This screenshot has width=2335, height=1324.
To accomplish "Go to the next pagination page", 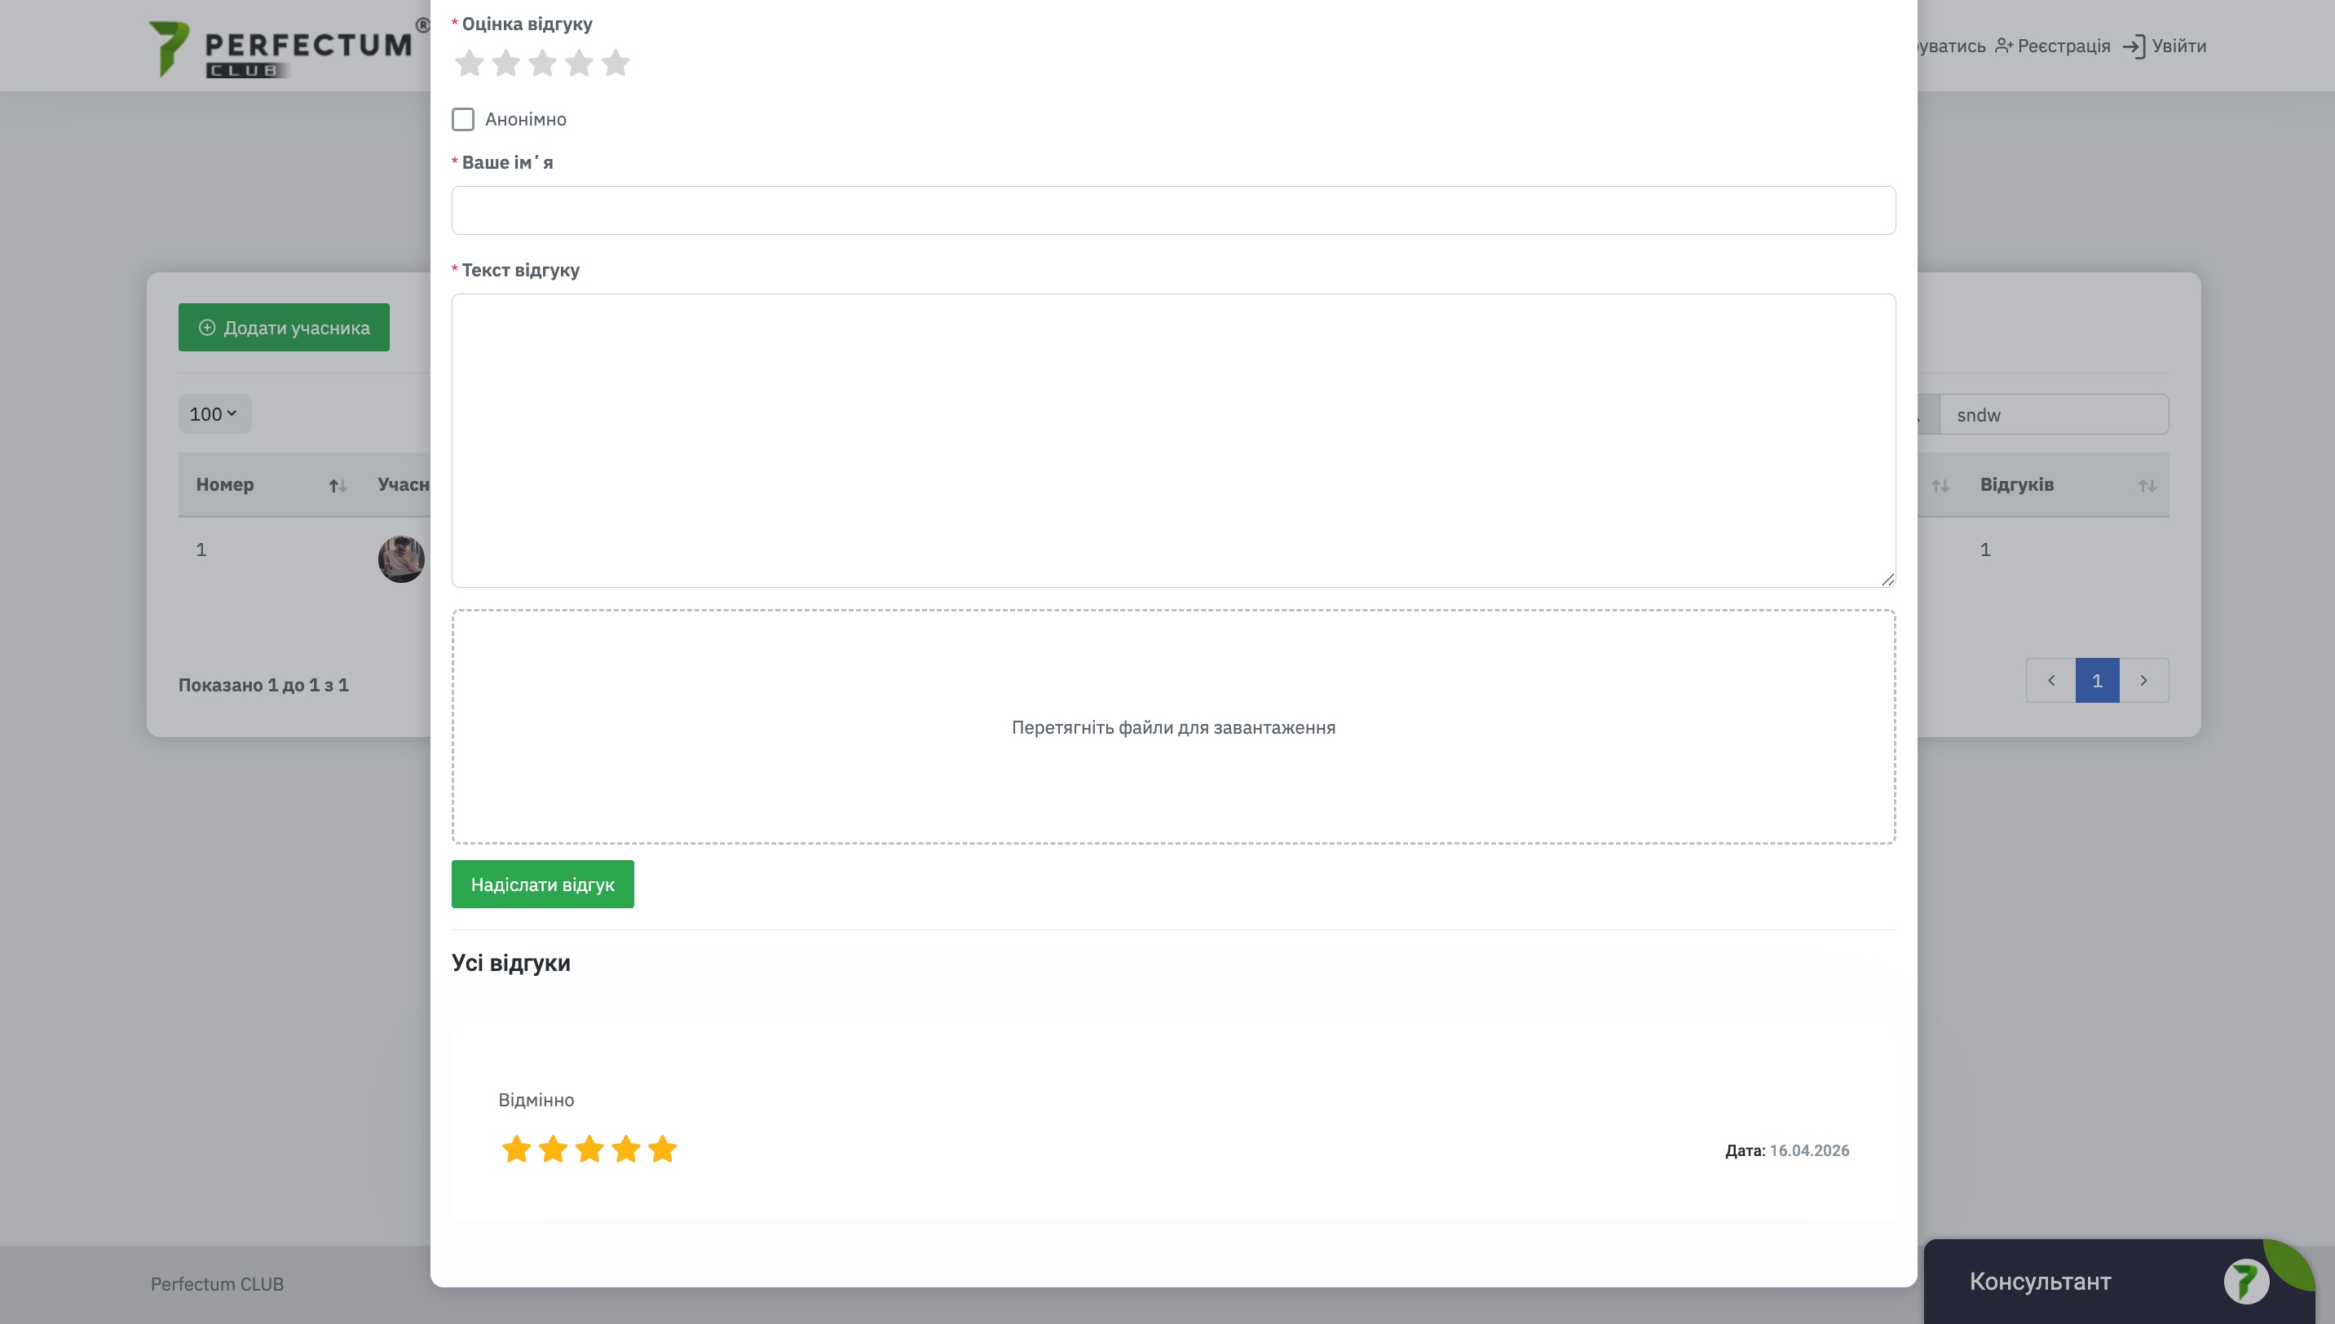I will tap(2143, 680).
